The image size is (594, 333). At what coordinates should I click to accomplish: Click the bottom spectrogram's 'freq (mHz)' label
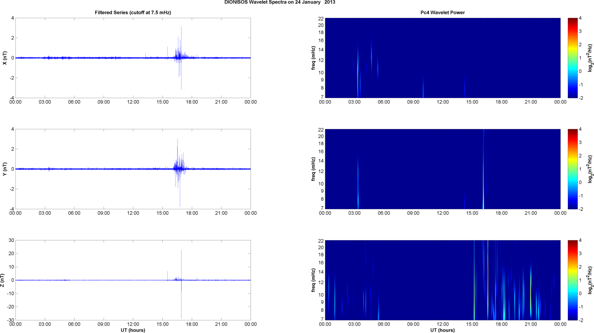(313, 280)
